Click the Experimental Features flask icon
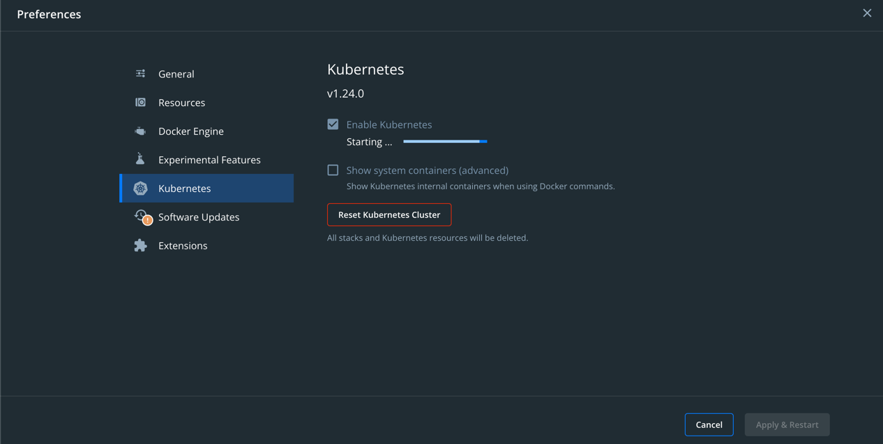This screenshot has width=883, height=444. (x=140, y=159)
